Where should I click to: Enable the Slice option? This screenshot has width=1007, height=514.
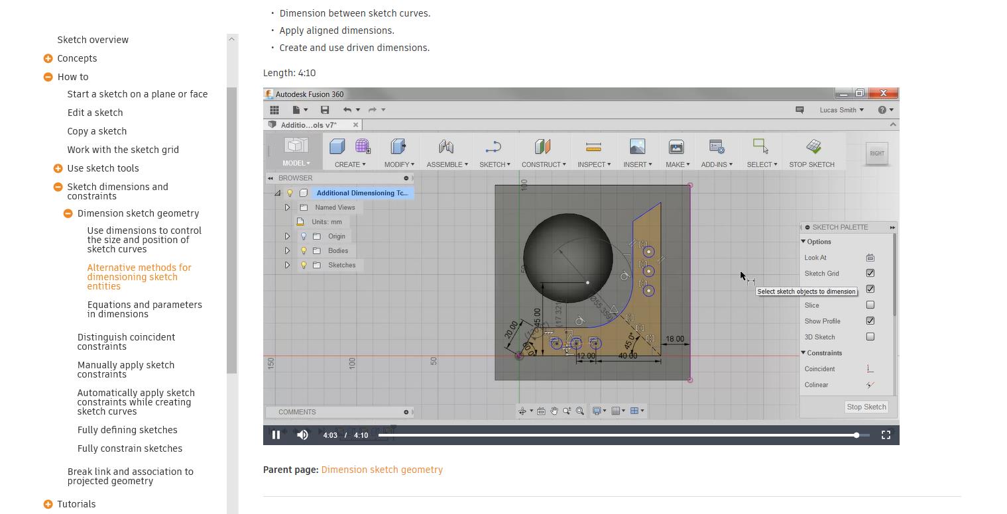point(870,305)
